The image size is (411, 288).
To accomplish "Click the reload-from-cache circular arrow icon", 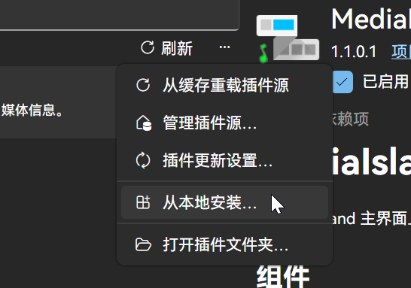I will (x=143, y=85).
